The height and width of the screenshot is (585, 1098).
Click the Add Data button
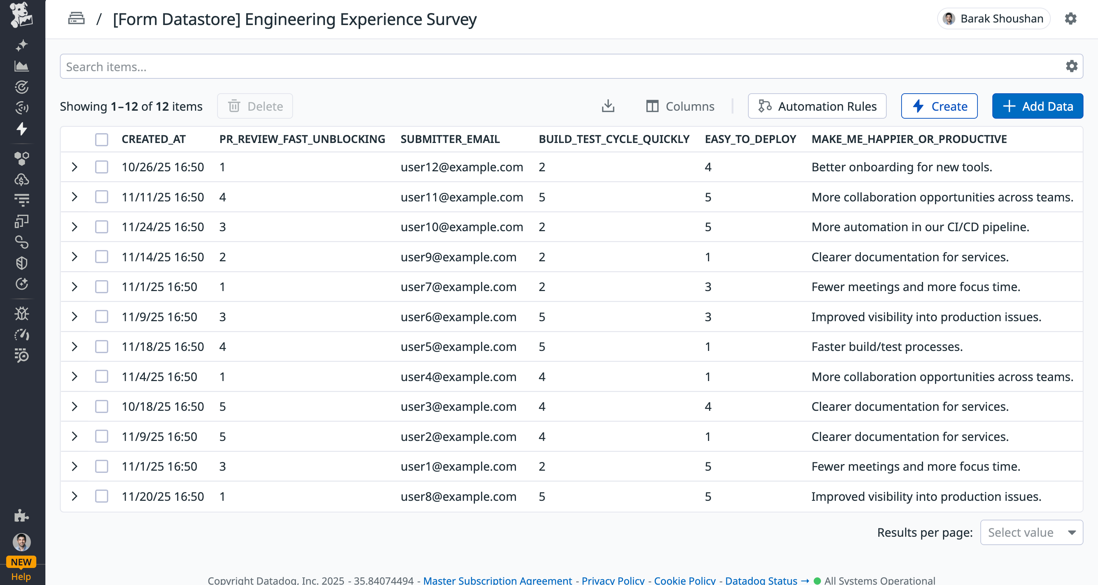[1037, 106]
